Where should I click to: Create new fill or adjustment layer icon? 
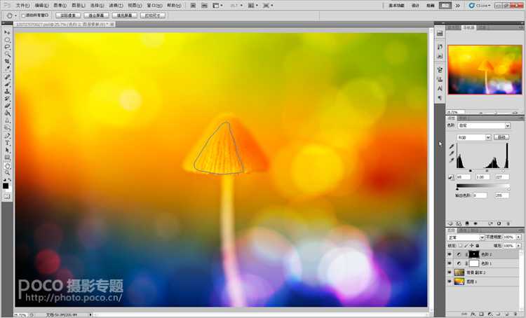click(x=490, y=314)
